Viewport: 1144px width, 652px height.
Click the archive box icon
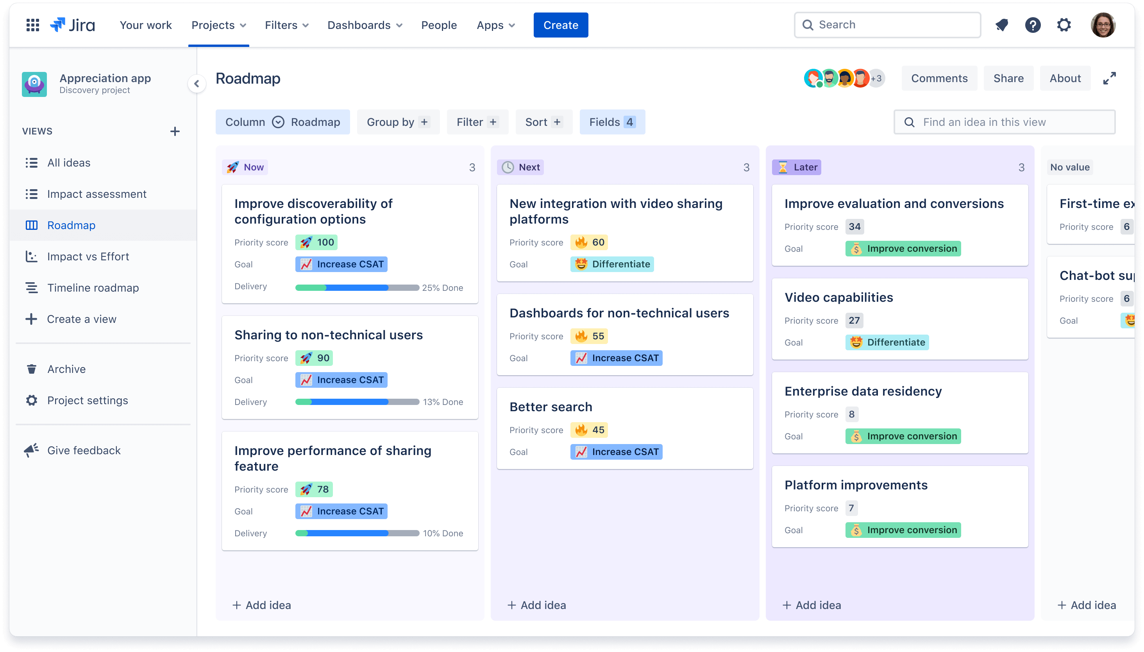click(30, 369)
